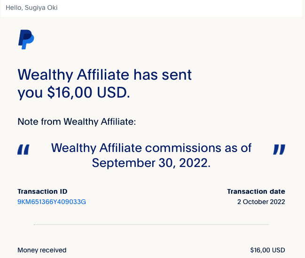
Task: Click the "you $16,00 USD." headline amount
Action: 74,92
